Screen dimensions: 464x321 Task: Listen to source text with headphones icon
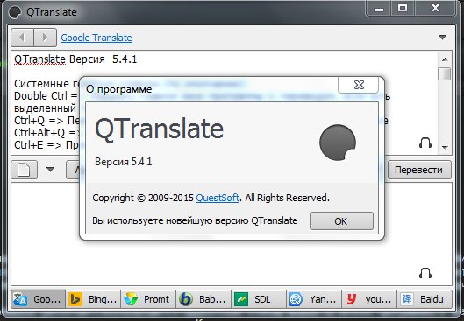click(425, 143)
